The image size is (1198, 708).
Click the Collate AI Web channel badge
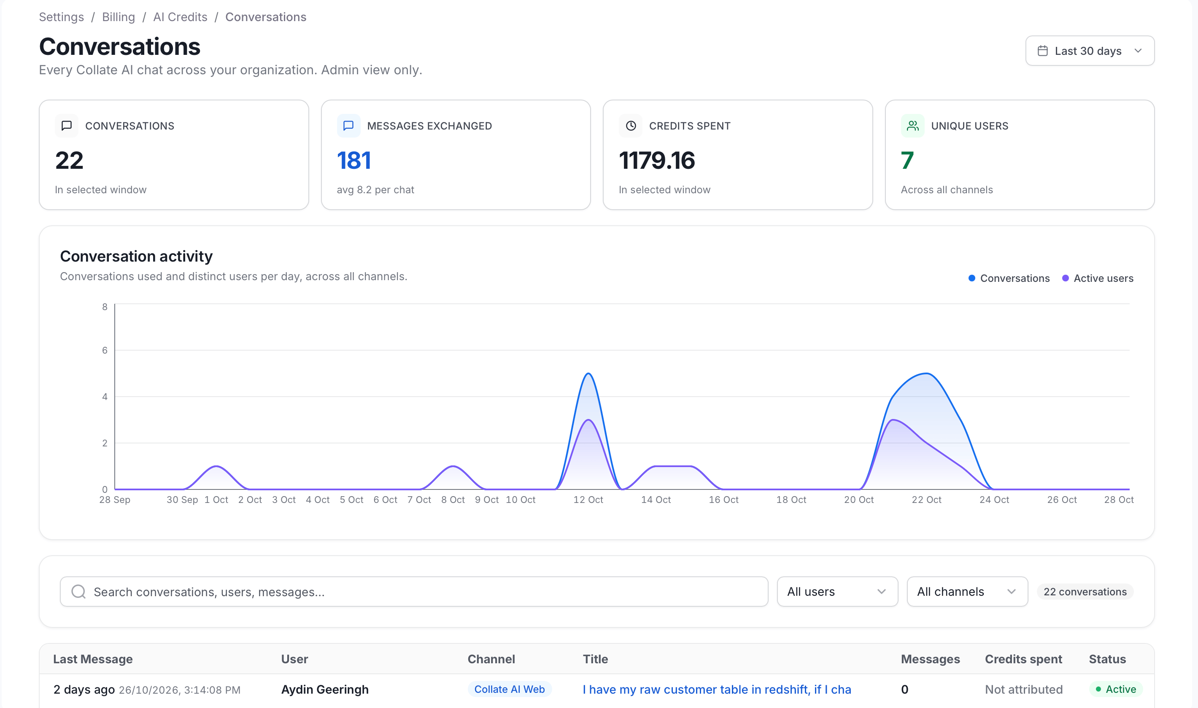[509, 689]
